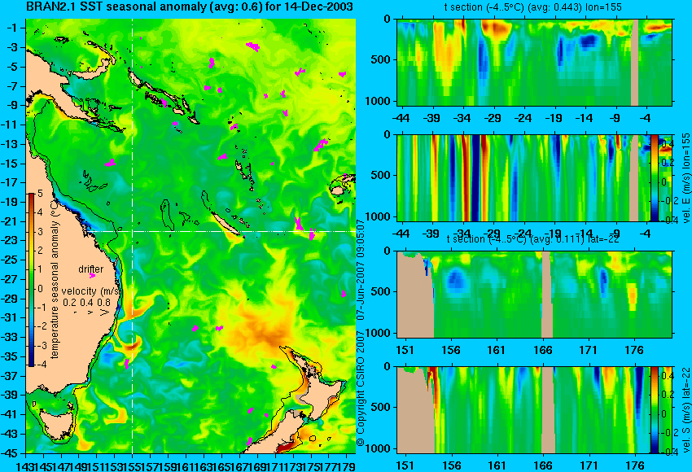Click the southward velocity color bar
This screenshot has height=472, width=692.
pos(654,410)
